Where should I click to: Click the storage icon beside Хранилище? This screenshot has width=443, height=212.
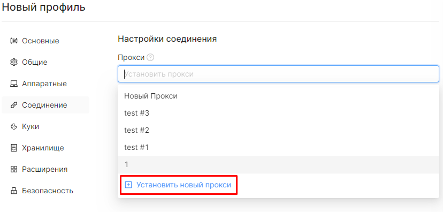tap(14, 148)
